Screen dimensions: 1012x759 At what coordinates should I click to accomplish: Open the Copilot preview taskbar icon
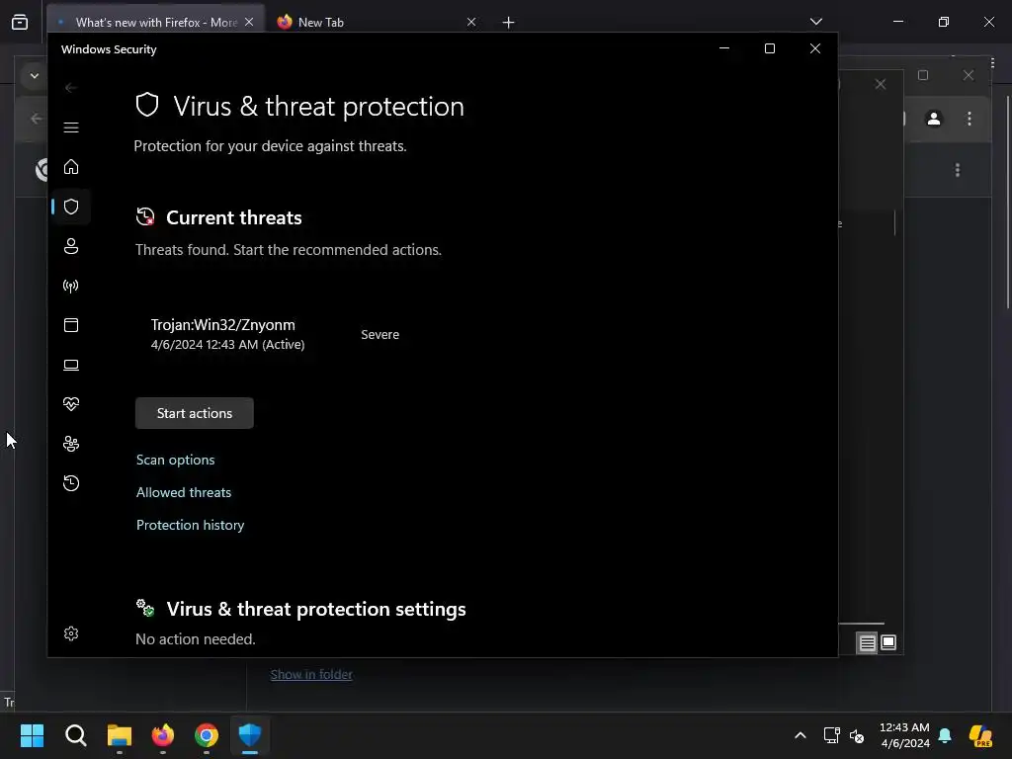tap(980, 735)
